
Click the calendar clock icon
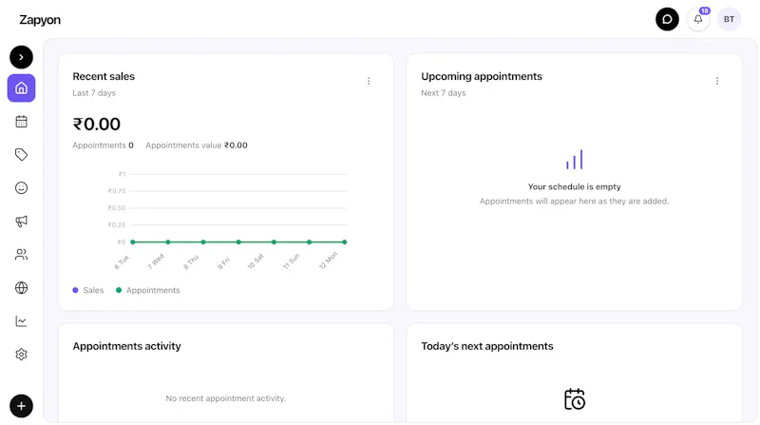coord(575,398)
